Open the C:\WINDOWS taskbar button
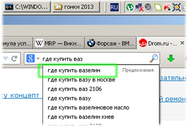 pyautogui.click(x=27, y=6)
